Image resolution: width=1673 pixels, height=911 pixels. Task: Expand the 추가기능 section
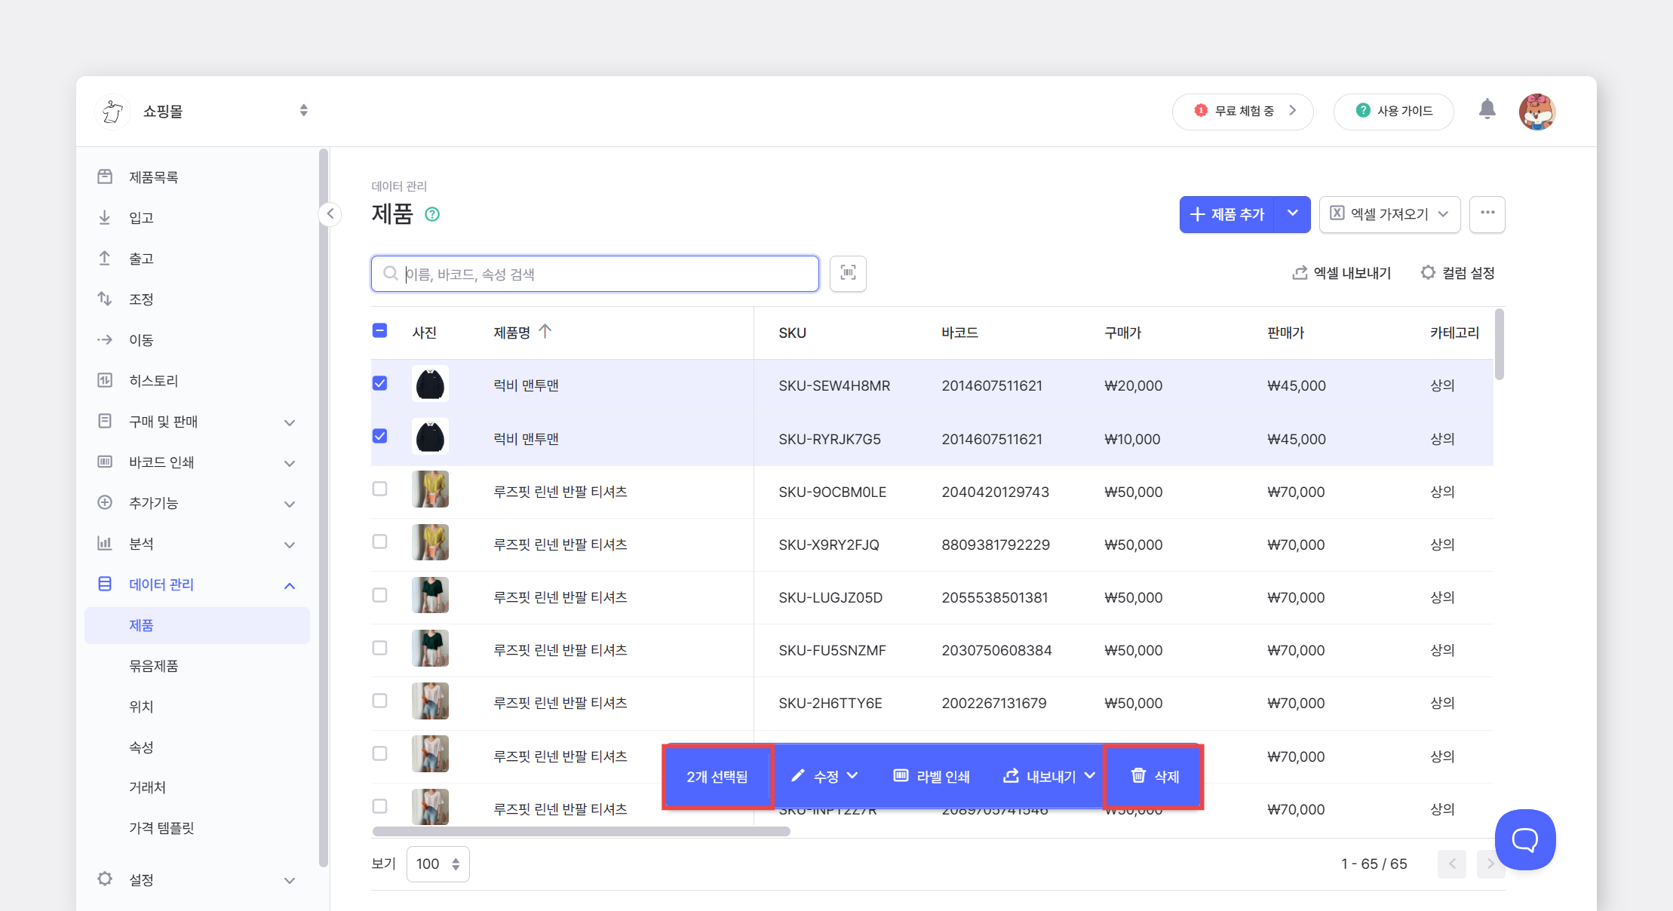(198, 502)
